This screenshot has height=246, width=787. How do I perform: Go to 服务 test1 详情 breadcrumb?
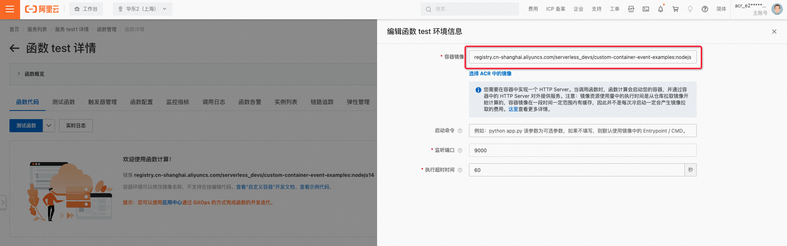coord(72,29)
